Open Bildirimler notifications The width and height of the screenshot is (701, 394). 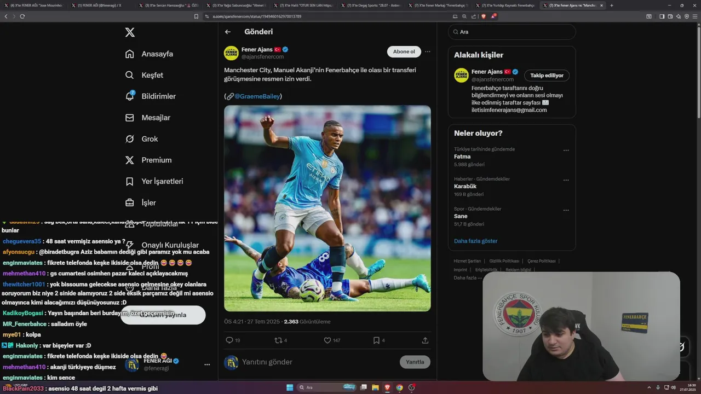pos(151,96)
